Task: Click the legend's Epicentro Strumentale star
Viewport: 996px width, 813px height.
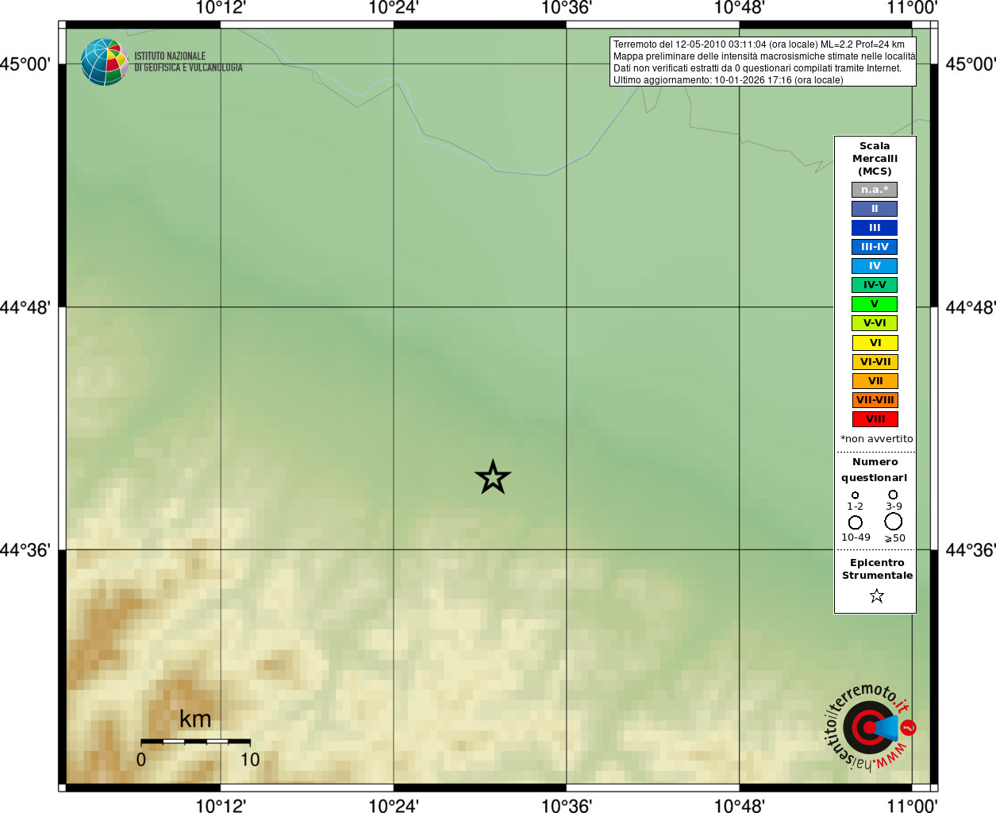Action: pyautogui.click(x=876, y=595)
